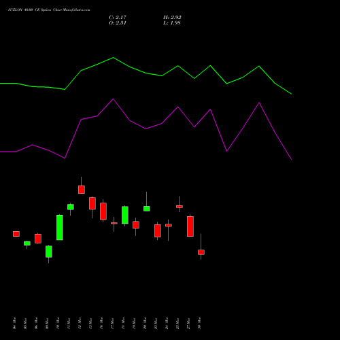Click the '06 Mar' date axis label

pos(36,323)
